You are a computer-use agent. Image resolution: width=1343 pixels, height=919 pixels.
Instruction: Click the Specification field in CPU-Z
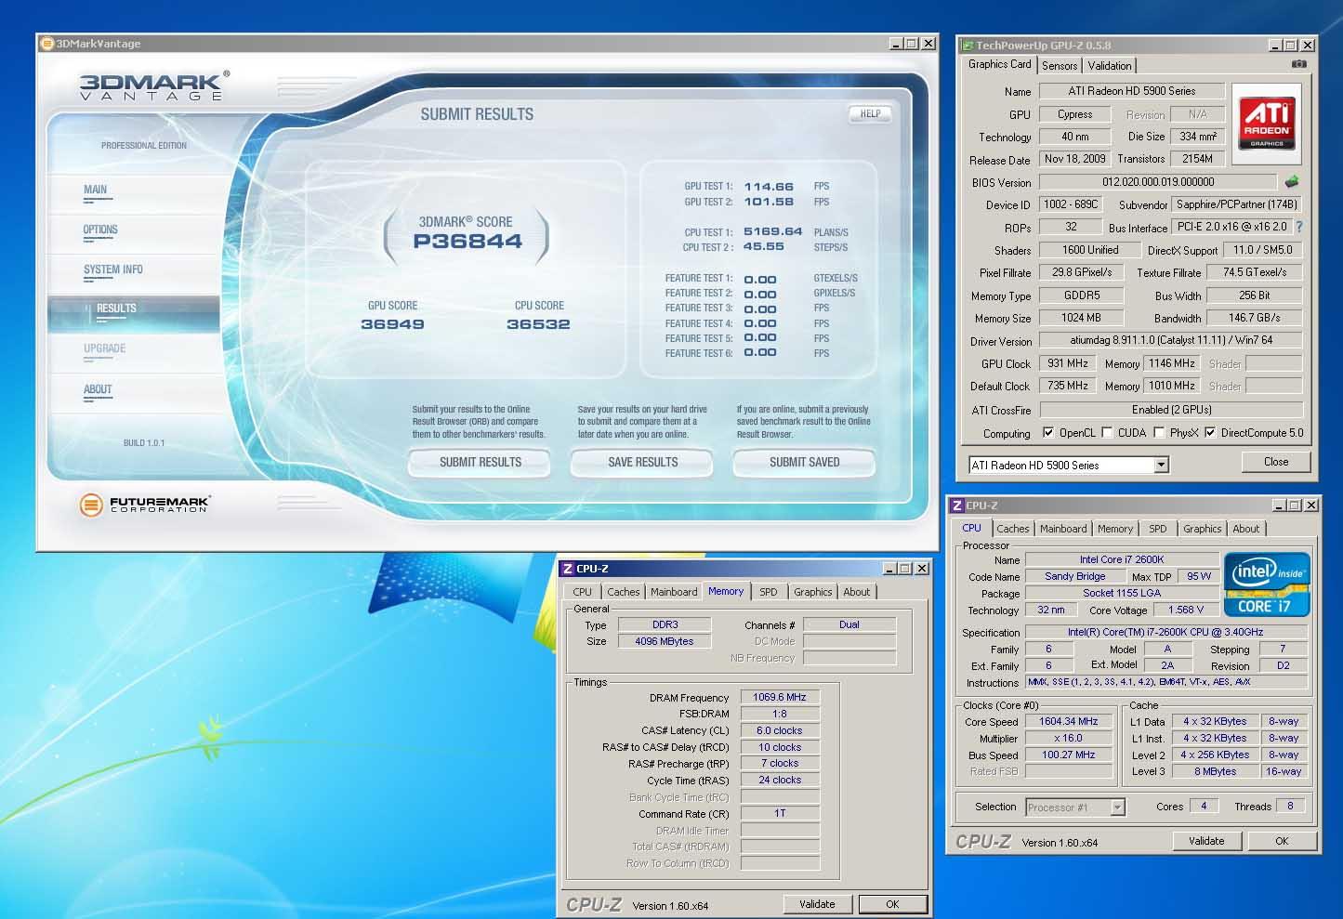1165,632
